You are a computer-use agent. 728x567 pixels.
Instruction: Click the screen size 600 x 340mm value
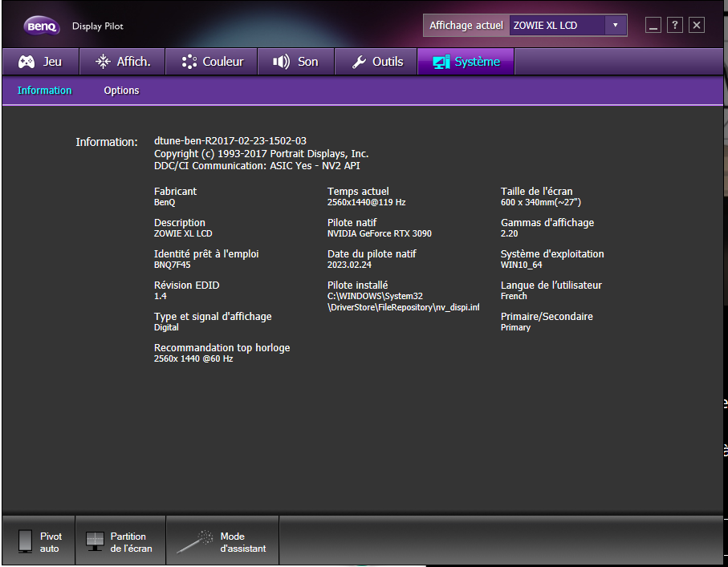pos(541,202)
